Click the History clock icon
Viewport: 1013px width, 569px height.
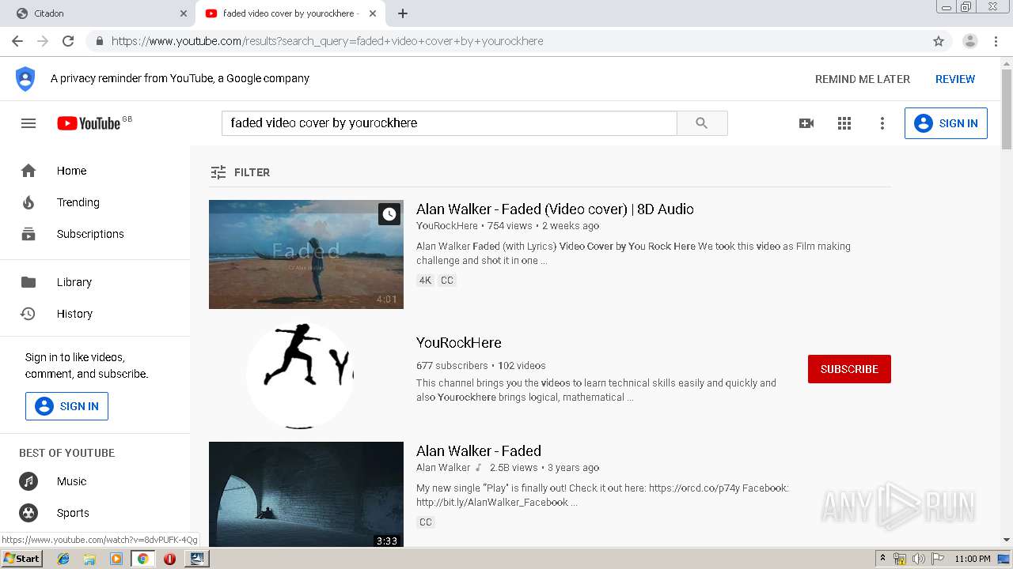[28, 314]
